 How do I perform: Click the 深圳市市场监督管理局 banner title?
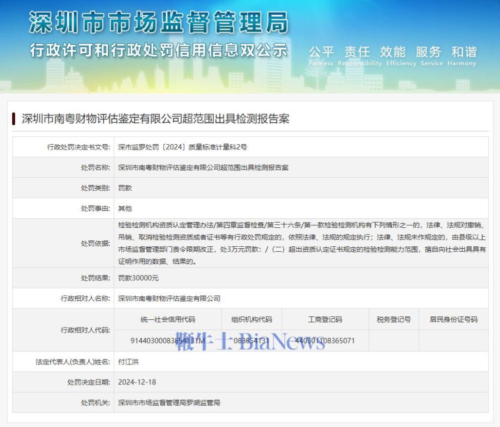[158, 22]
